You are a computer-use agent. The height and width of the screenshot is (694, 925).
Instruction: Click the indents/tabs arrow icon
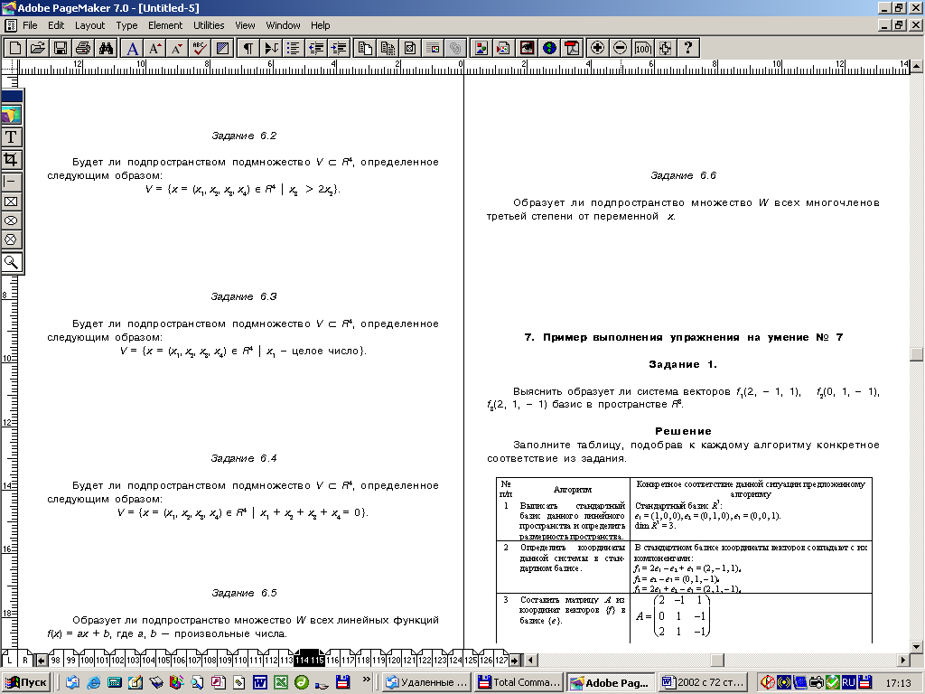point(271,48)
